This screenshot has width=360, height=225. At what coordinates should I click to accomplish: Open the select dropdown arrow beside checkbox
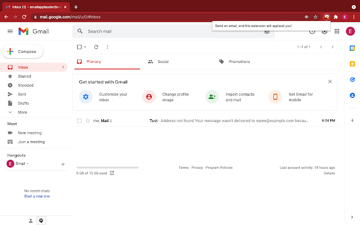(x=85, y=47)
